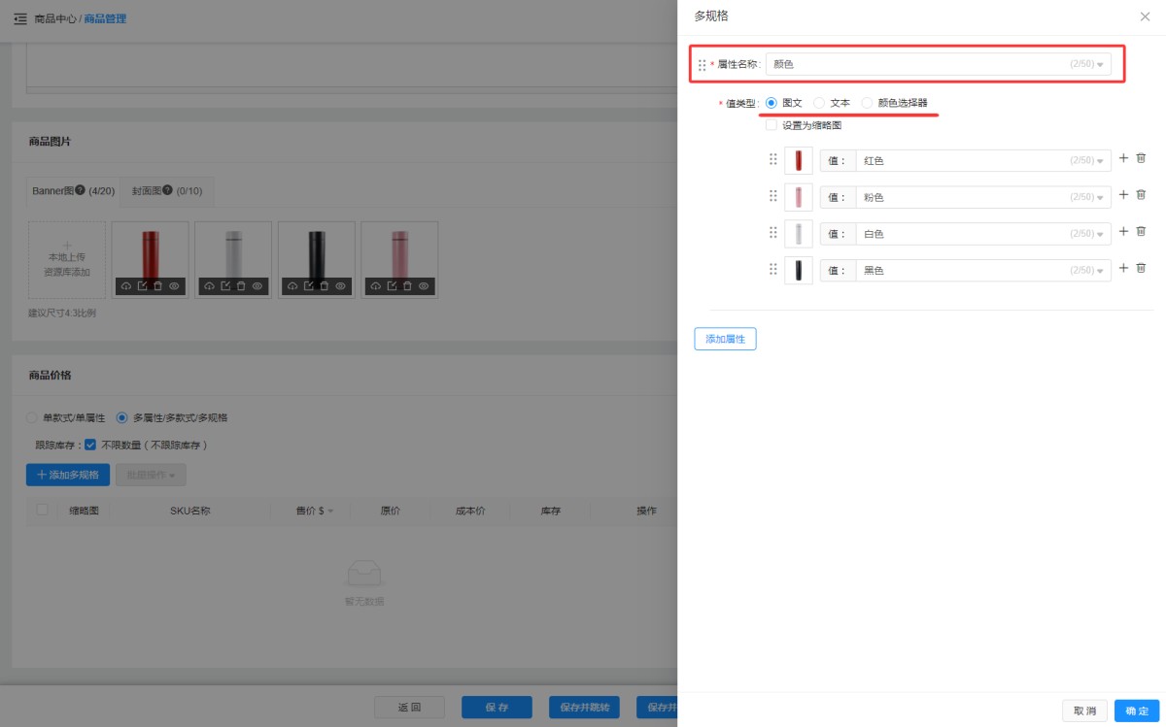Click the plus icon beside the 红色 value row
The image size is (1166, 727).
tap(1124, 158)
